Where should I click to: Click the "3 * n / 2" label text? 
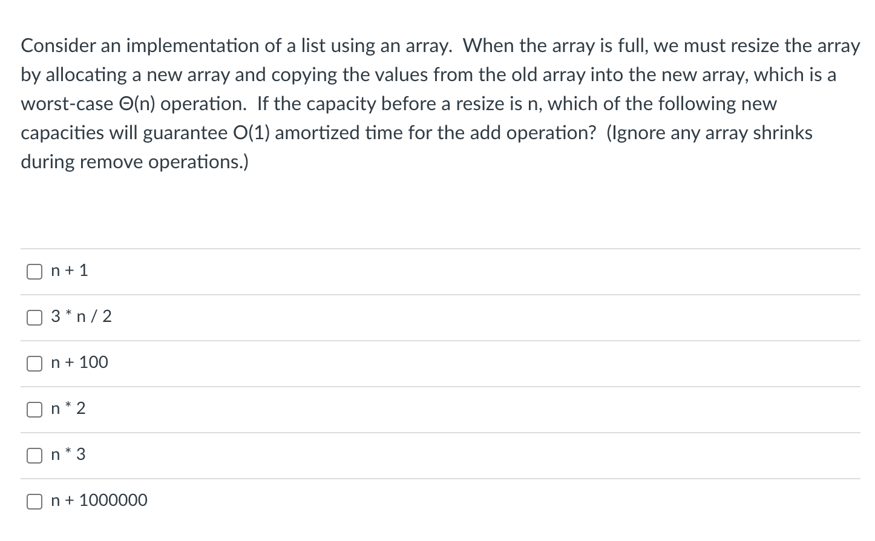coord(82,316)
